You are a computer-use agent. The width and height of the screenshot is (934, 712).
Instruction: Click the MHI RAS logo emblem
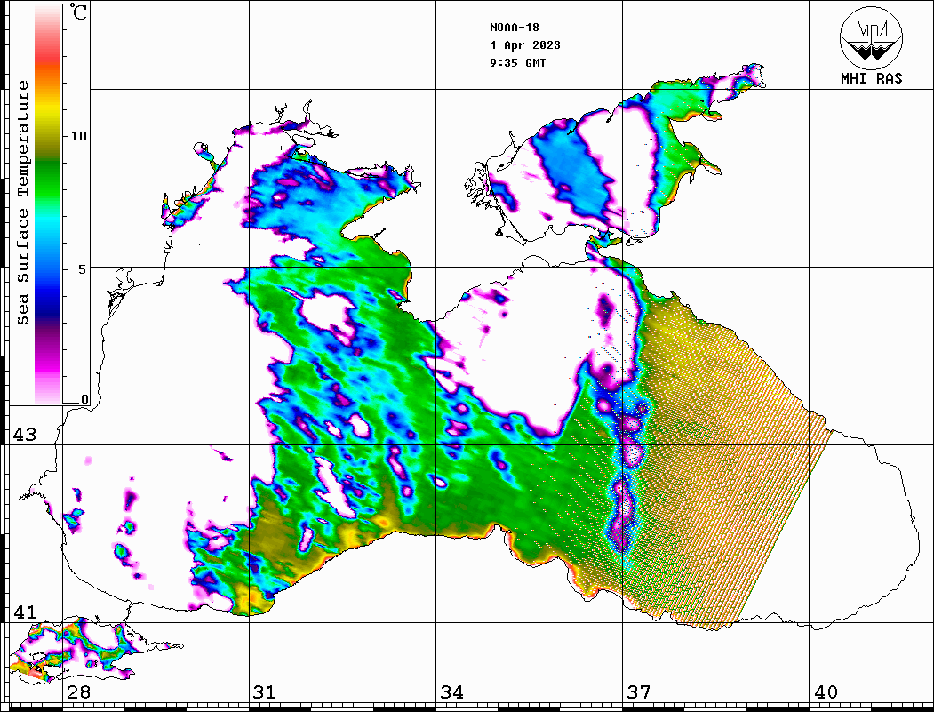tap(871, 37)
